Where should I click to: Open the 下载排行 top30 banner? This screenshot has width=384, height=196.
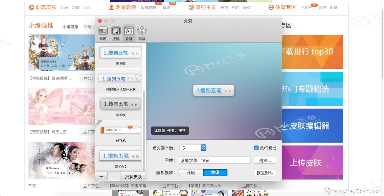coord(312,52)
